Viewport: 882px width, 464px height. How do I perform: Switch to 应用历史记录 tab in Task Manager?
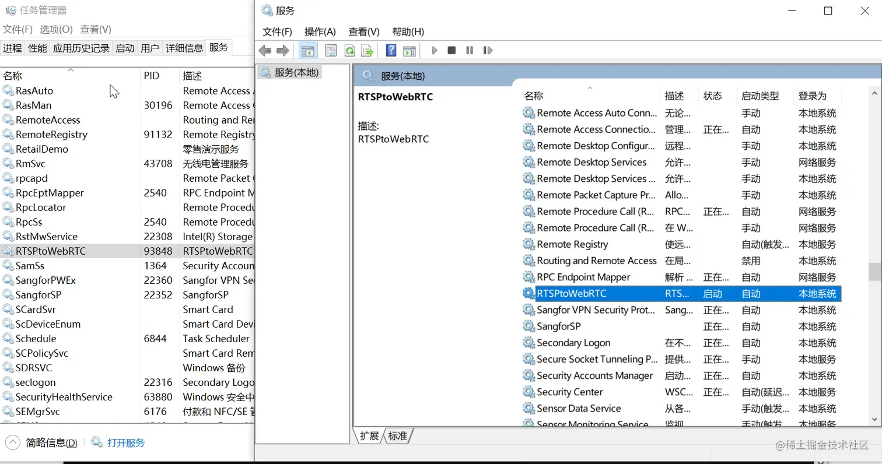(81, 48)
